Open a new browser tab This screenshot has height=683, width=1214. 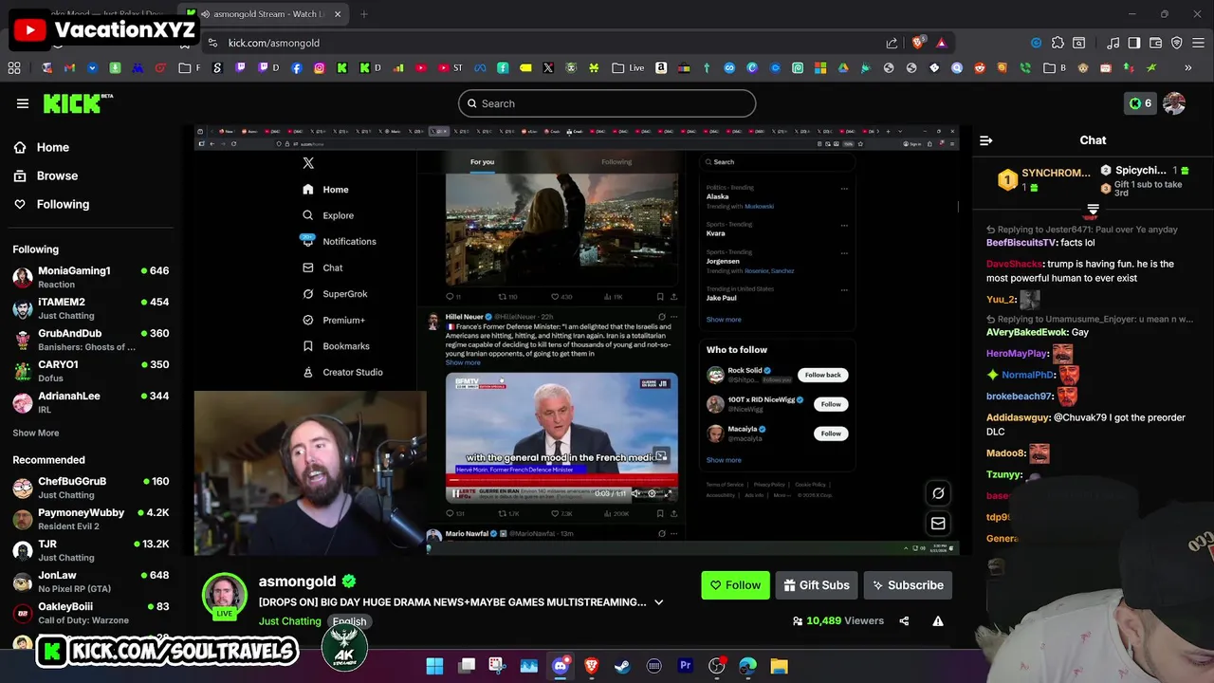click(x=364, y=14)
